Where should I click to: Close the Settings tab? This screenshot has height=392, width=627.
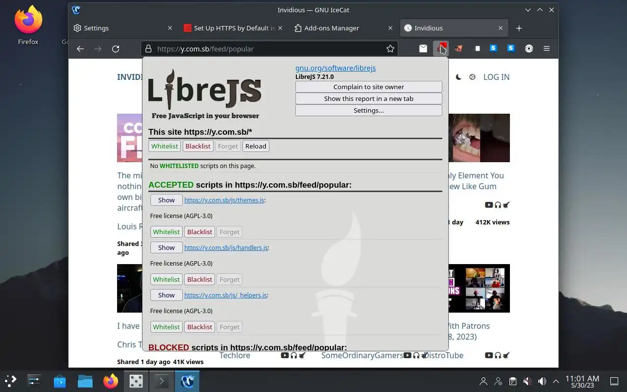(170, 28)
